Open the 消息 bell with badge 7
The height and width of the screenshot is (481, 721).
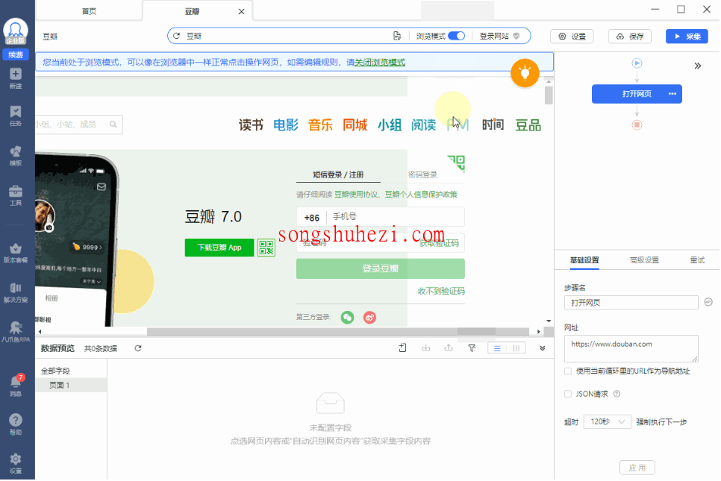coord(16,385)
